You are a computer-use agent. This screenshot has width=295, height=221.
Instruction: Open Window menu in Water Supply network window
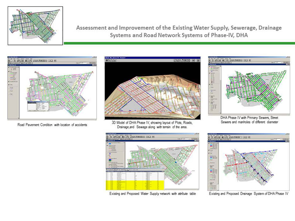(x=126, y=135)
